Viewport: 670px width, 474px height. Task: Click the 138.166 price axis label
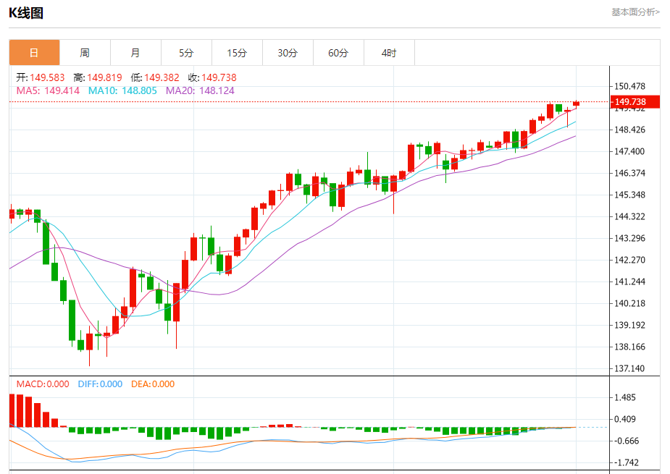click(630, 347)
